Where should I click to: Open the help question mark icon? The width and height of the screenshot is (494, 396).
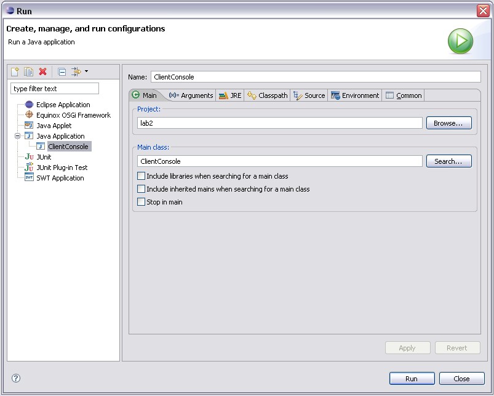[16, 378]
